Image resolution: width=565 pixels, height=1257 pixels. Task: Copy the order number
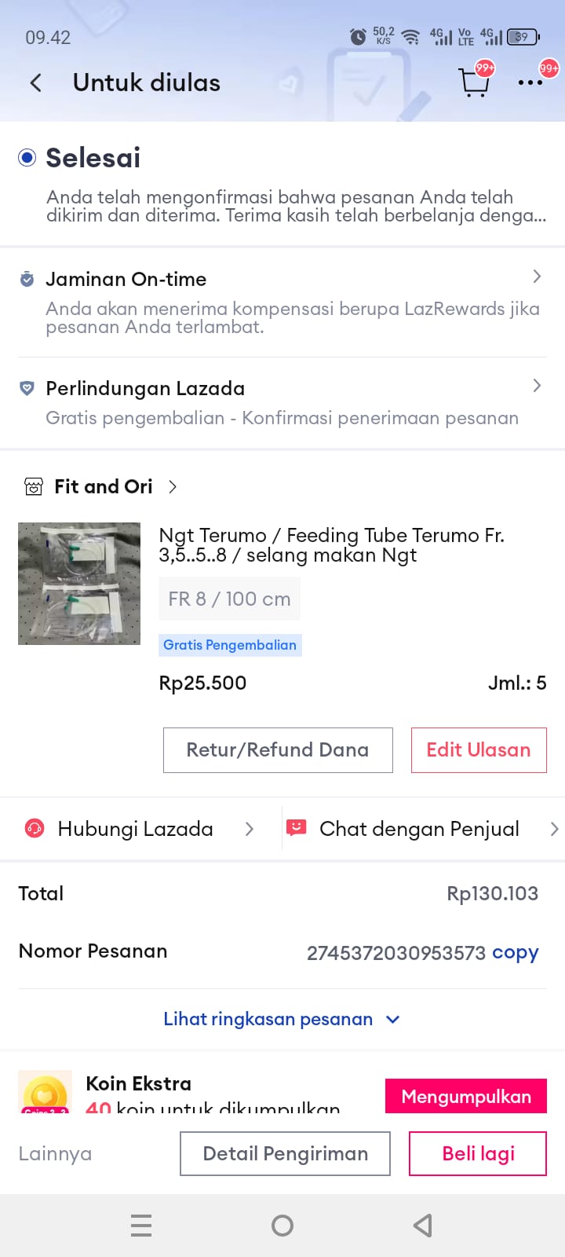[515, 952]
